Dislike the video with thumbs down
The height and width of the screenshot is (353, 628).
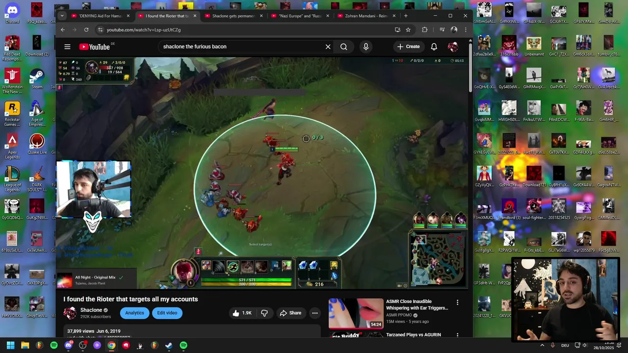264,313
